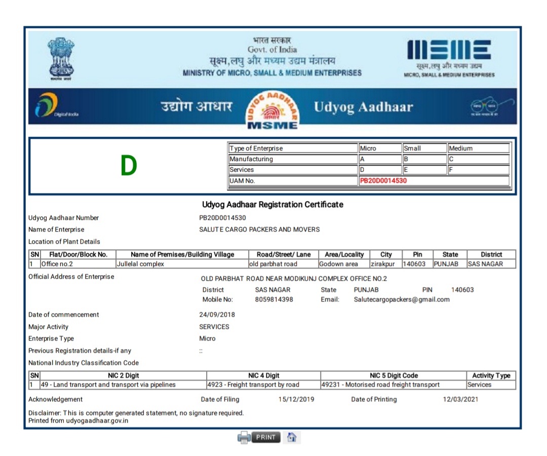Click the mobile number 8059814398
This screenshot has height=456, width=547.
coord(273,299)
